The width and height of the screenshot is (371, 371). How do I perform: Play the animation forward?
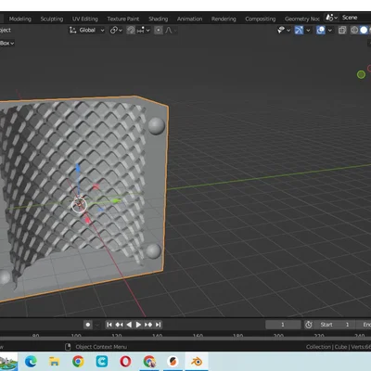[138, 325]
